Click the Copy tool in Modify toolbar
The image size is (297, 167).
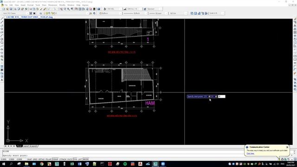(x=295, y=22)
